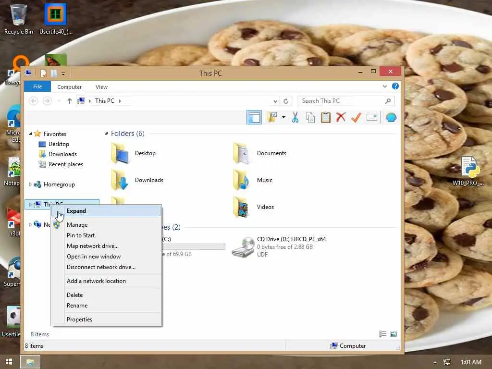Select the Desktop folder in content pane
The height and width of the screenshot is (369, 492).
coord(134,153)
